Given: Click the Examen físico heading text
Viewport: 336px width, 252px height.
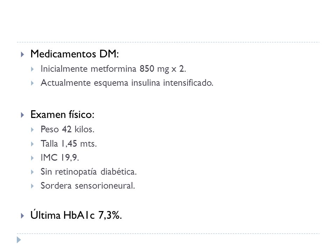Looking at the screenshot, I should [x=62, y=114].
